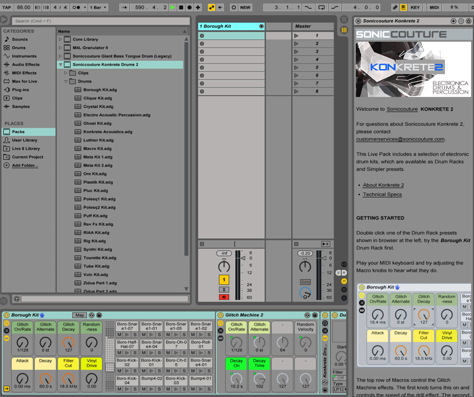The height and width of the screenshot is (397, 474).
Task: Select MIDI Effects category
Action: [x=24, y=73]
